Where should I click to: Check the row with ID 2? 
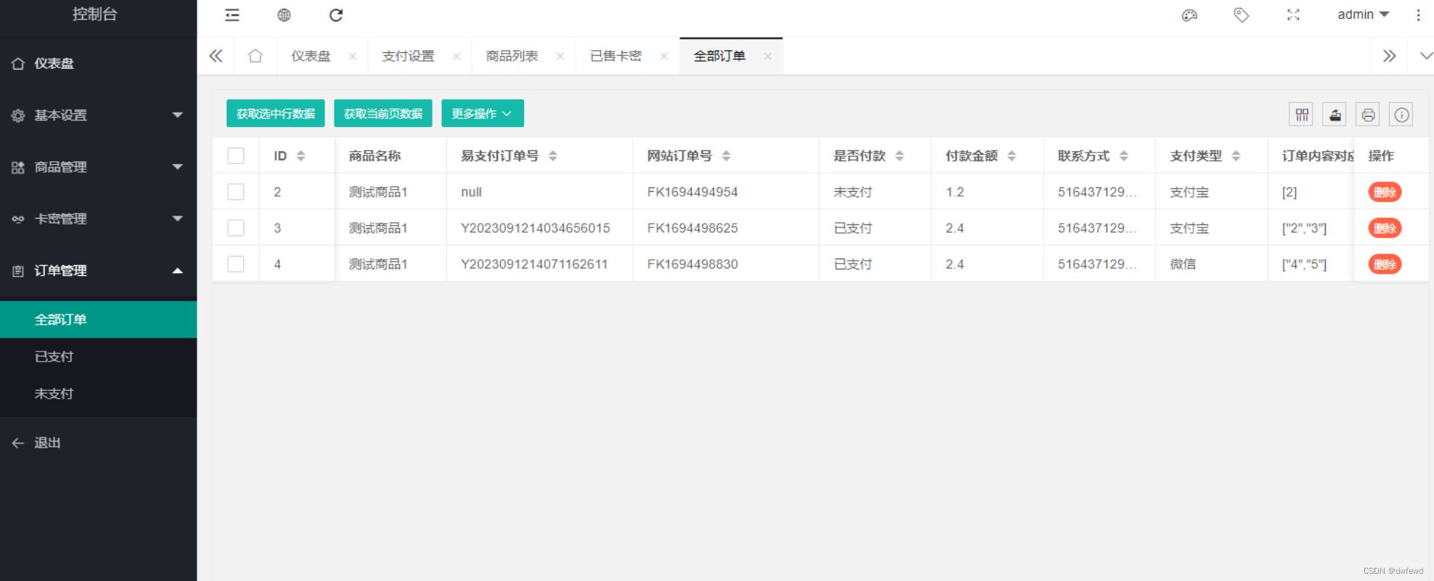point(236,192)
